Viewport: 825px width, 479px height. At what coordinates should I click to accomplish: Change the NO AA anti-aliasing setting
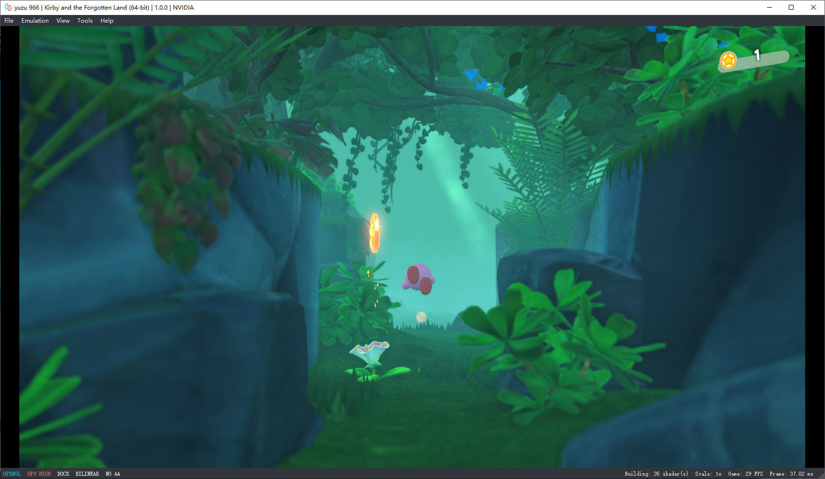point(113,474)
